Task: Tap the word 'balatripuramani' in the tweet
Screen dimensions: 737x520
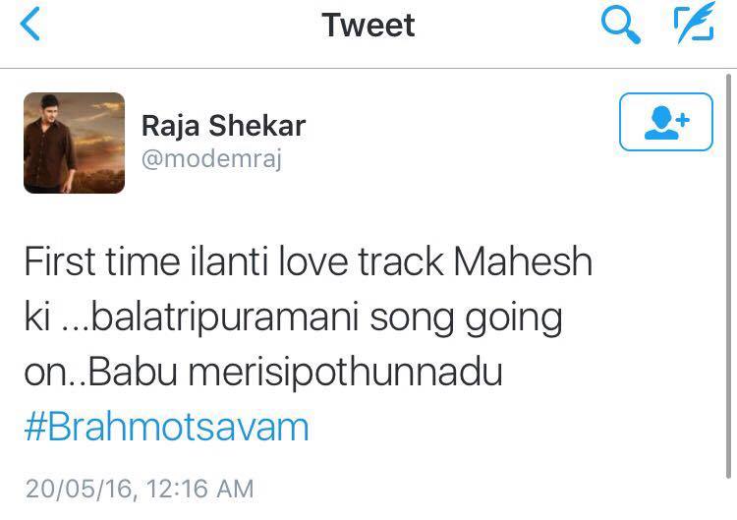Action: click(225, 318)
